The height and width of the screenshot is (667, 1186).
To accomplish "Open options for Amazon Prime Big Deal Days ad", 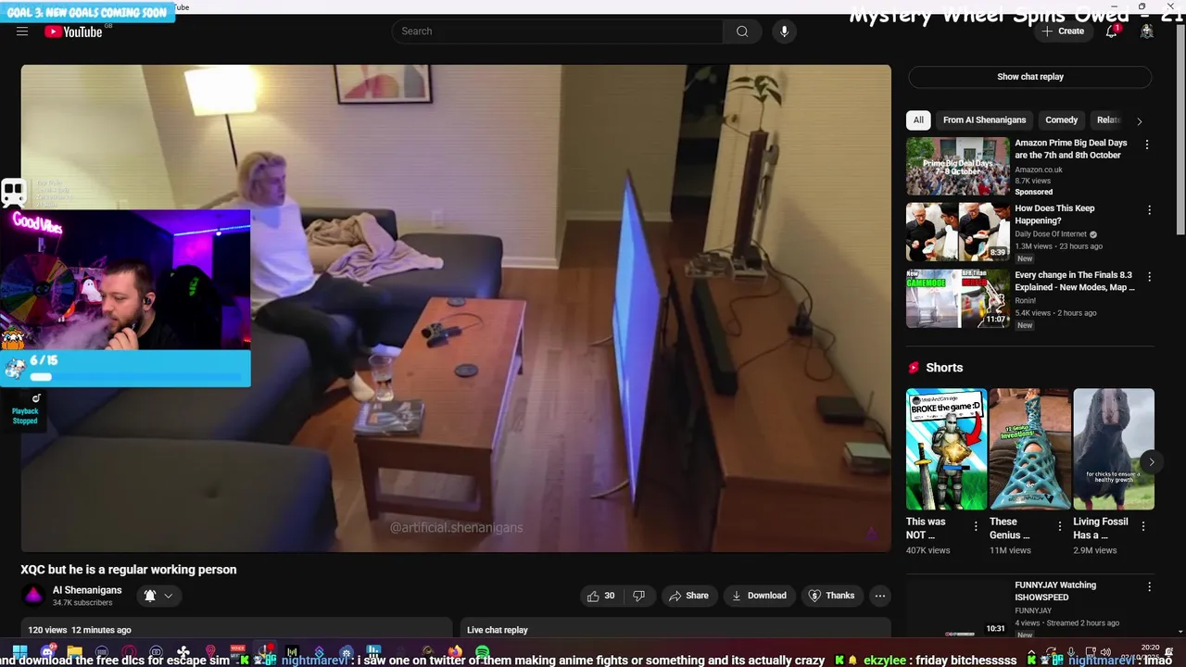I will pyautogui.click(x=1147, y=145).
